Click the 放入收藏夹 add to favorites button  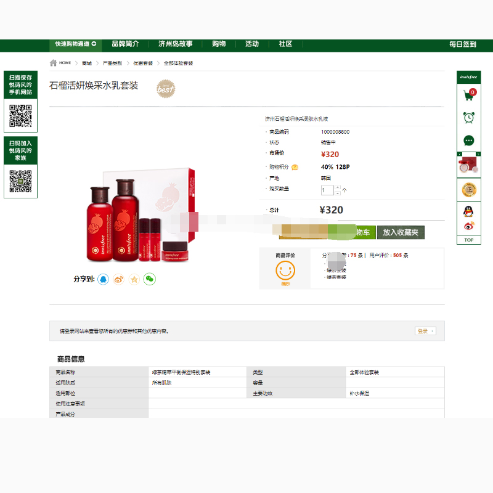point(401,232)
